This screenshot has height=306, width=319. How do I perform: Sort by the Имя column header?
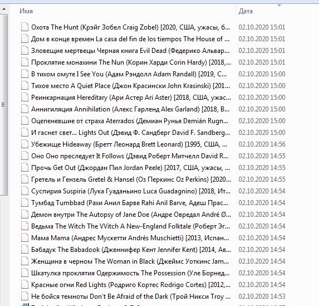point(26,11)
